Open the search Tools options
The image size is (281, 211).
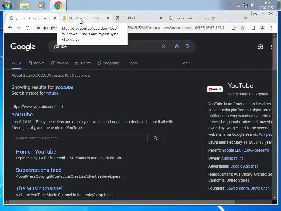click(186, 63)
